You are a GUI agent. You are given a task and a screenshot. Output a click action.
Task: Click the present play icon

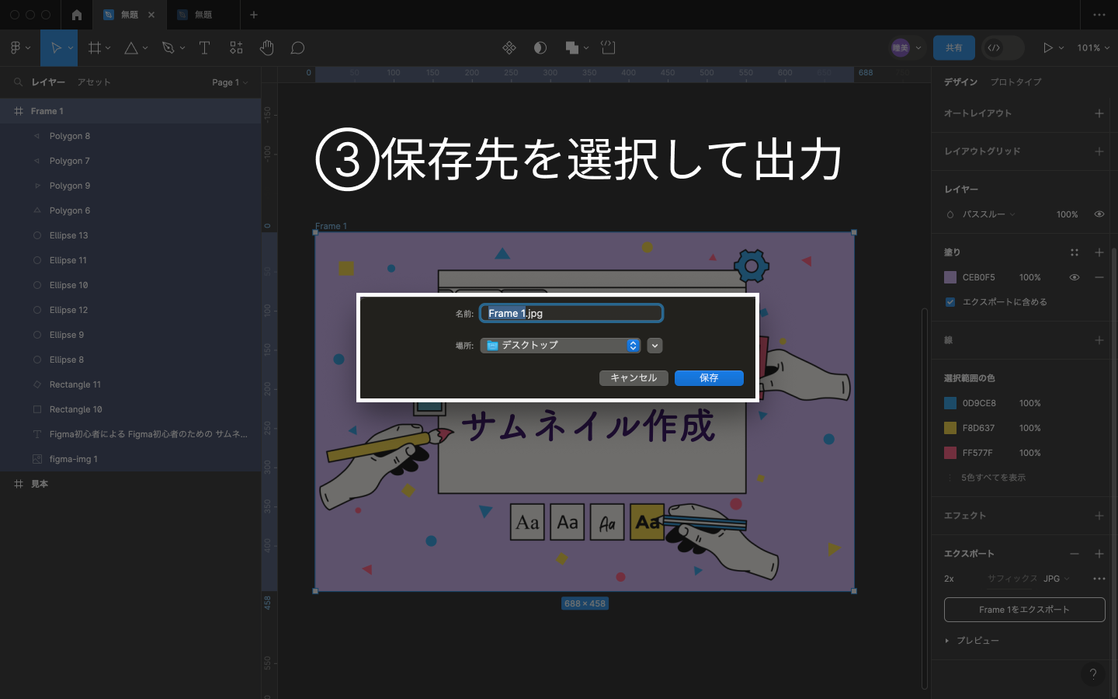[1047, 48]
